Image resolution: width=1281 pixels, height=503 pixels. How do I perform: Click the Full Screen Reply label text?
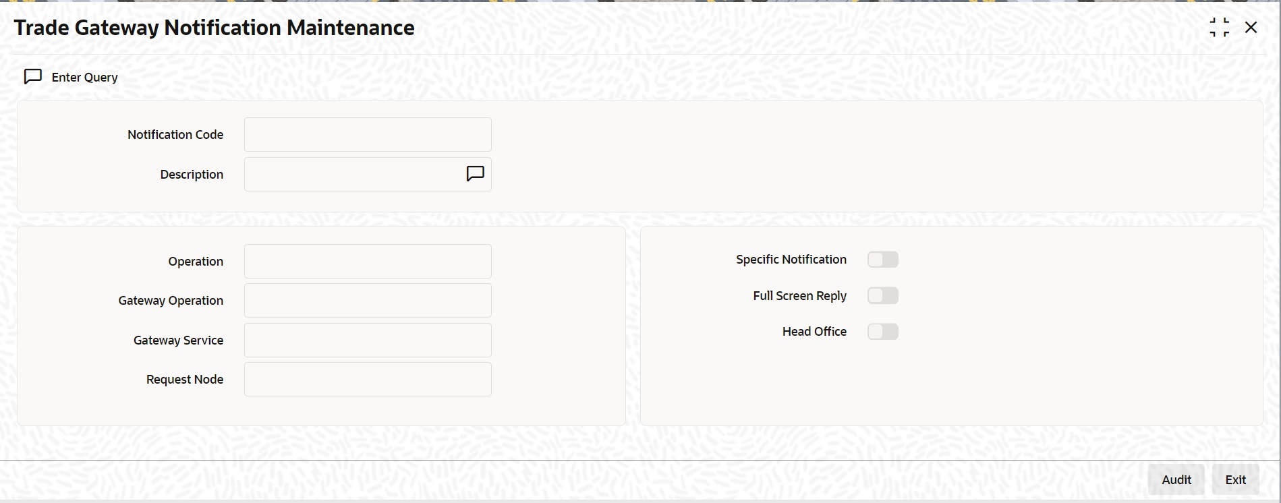(x=800, y=296)
